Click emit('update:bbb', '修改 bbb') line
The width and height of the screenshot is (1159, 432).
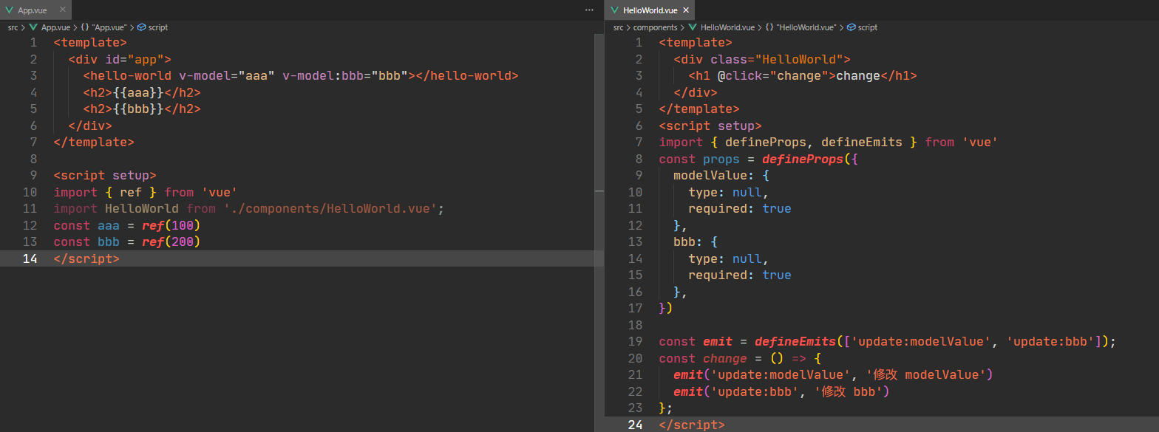[x=781, y=391]
